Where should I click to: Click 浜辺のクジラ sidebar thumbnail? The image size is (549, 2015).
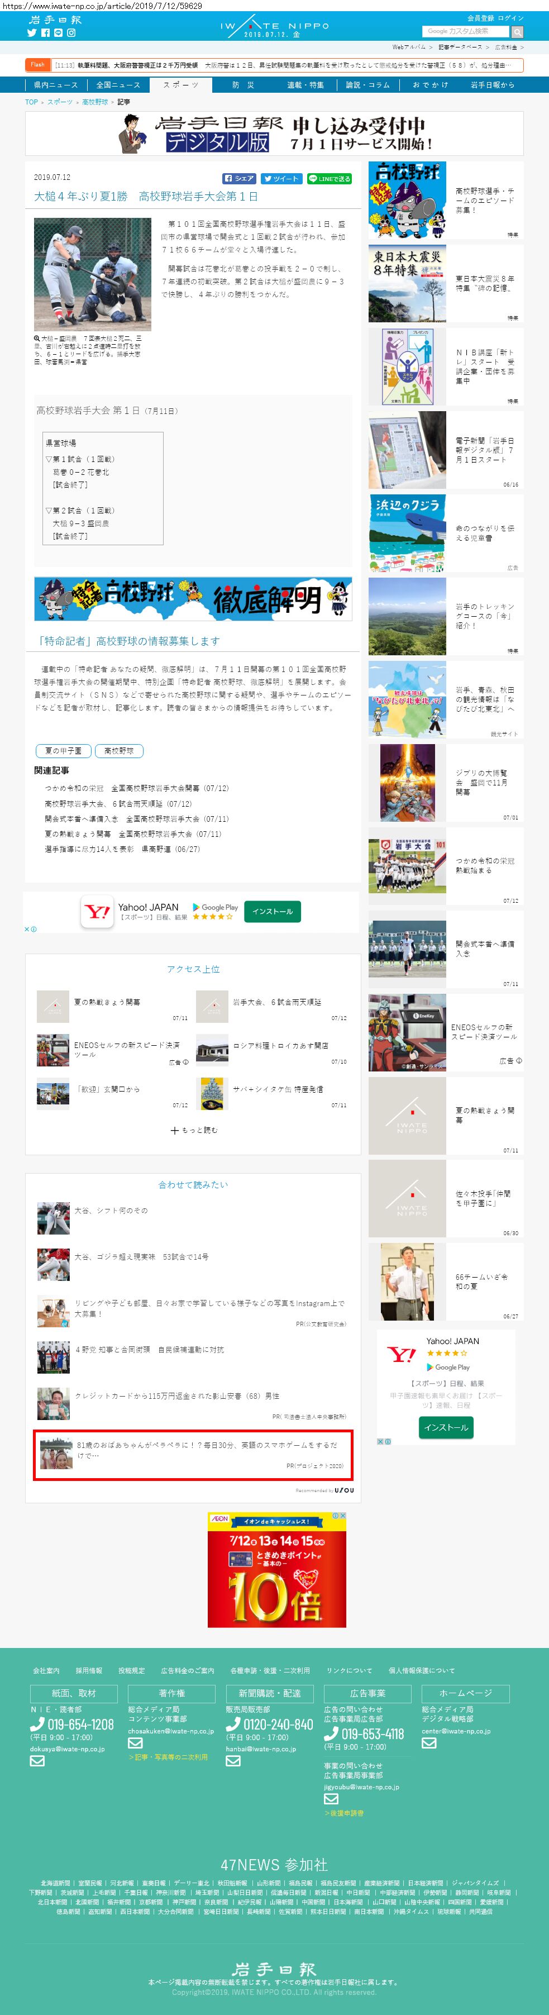[408, 533]
